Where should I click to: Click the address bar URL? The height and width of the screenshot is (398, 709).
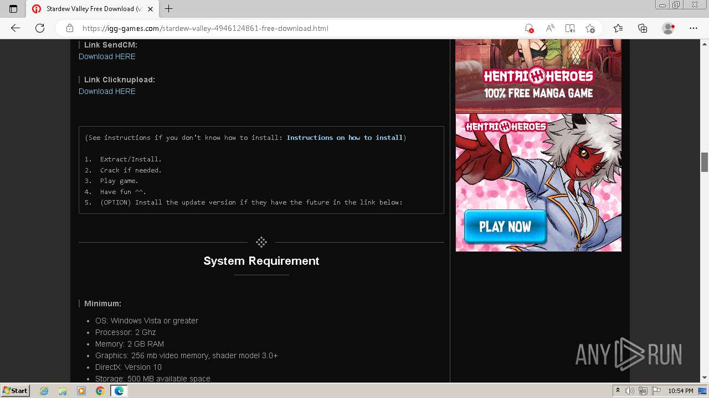(205, 28)
